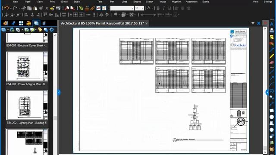Click the paperclip attachment icon
The width and height of the screenshot is (276, 155).
point(93,8)
